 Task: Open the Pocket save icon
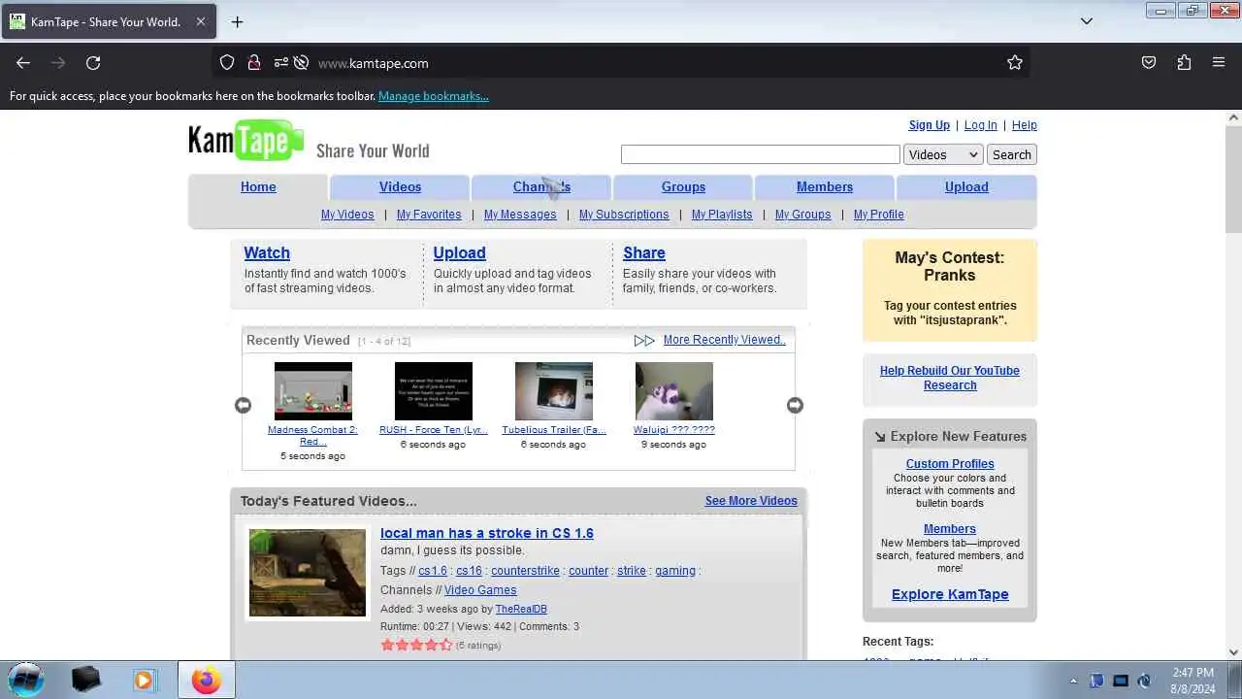(1149, 63)
